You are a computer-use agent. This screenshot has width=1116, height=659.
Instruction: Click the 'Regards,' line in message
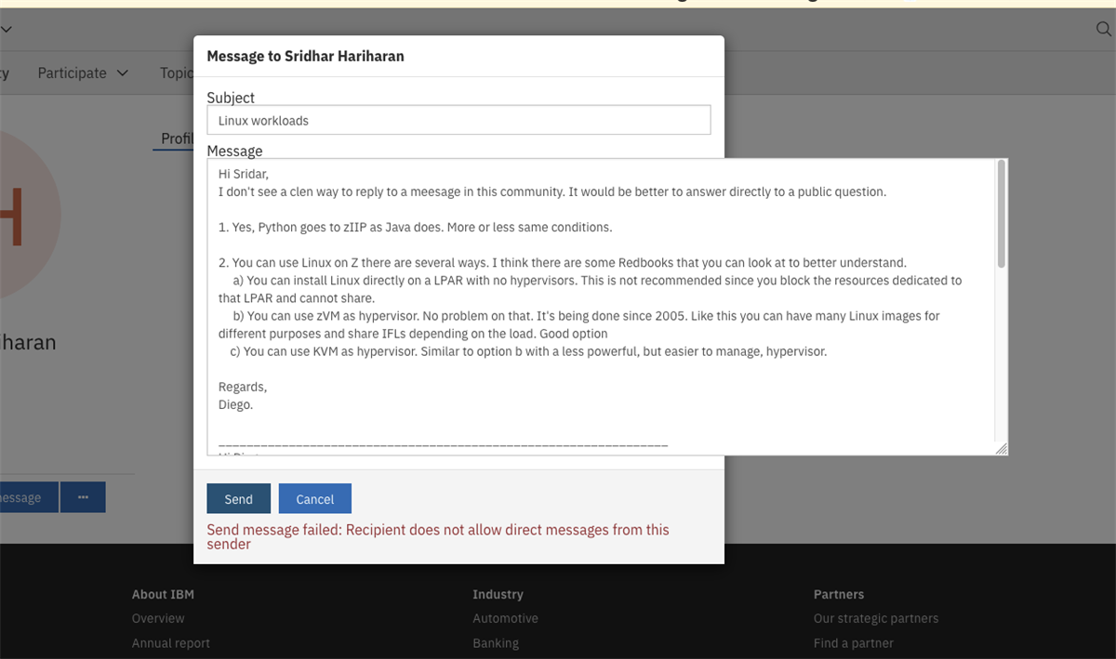coord(243,387)
